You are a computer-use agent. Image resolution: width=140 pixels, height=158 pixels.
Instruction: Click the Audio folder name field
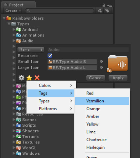click(x=88, y=50)
